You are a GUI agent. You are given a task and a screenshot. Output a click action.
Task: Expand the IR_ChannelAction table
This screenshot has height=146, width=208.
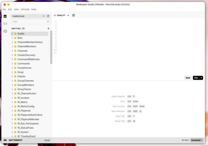[x=12, y=94]
